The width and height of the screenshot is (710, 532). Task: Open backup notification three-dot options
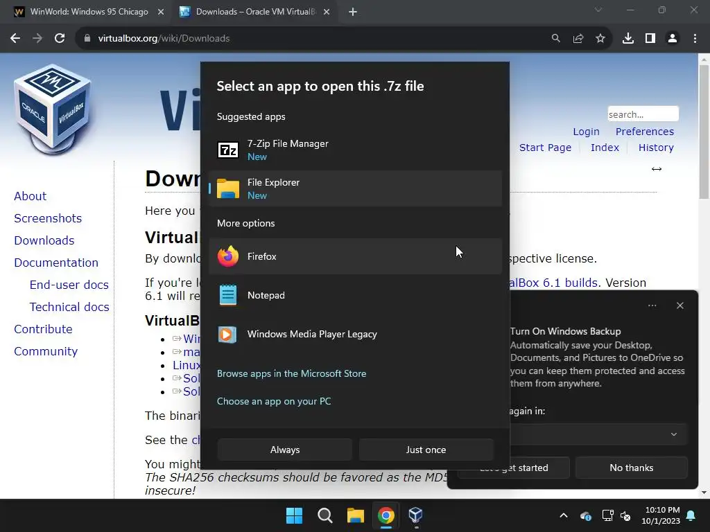[x=652, y=305]
